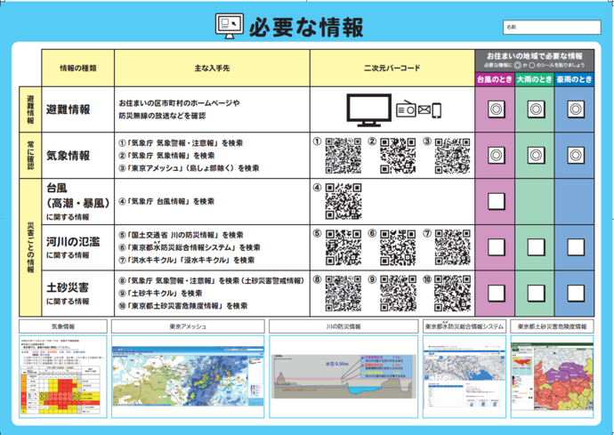Click QR code ④ for 台風情報

click(x=343, y=201)
